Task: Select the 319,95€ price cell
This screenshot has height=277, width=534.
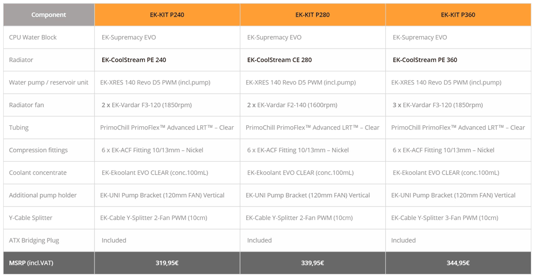Action: pyautogui.click(x=167, y=263)
